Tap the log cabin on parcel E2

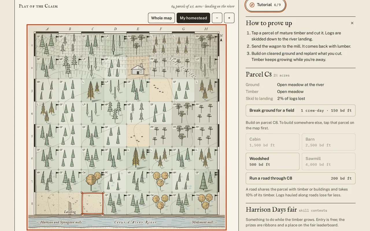[138, 69]
